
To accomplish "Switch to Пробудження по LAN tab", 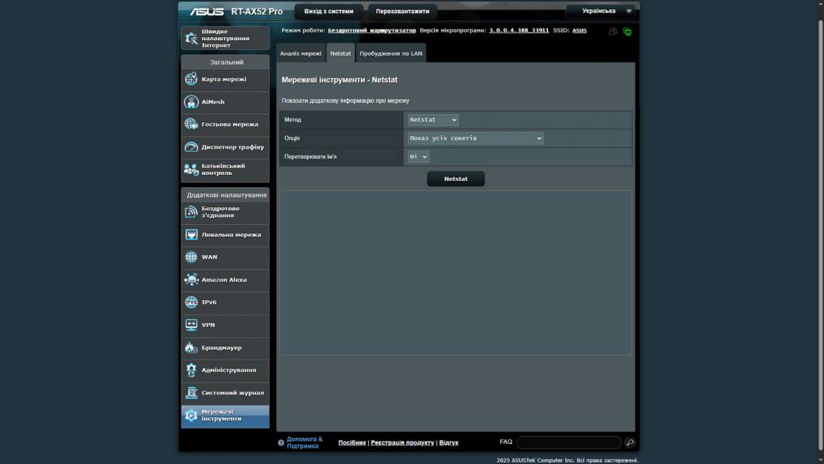I will click(x=390, y=53).
